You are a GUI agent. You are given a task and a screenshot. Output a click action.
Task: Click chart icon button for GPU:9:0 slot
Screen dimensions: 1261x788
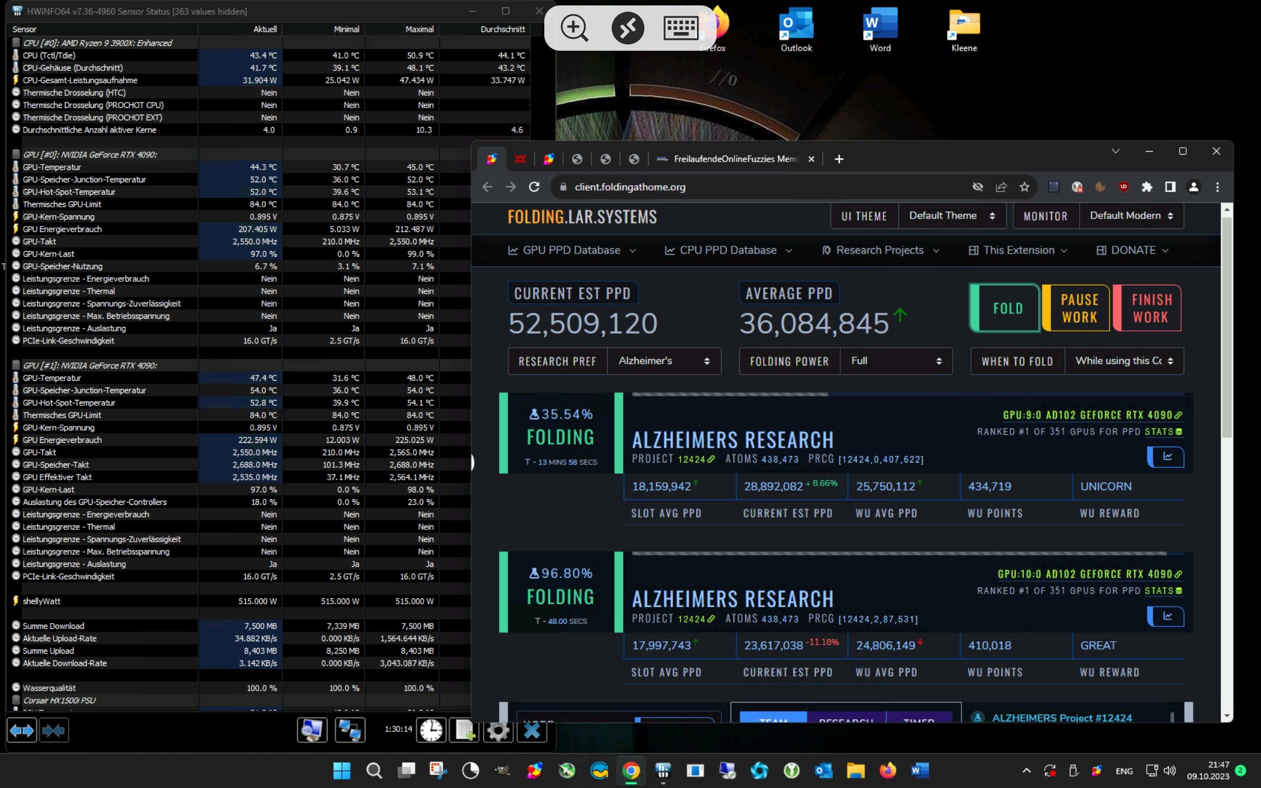[1165, 457]
